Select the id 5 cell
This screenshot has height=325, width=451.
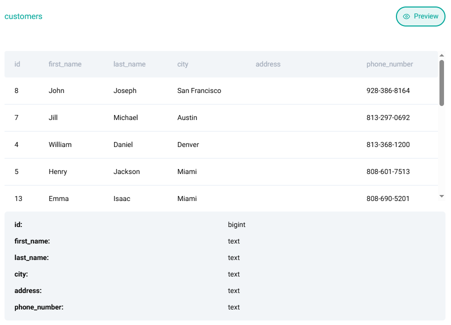17,171
